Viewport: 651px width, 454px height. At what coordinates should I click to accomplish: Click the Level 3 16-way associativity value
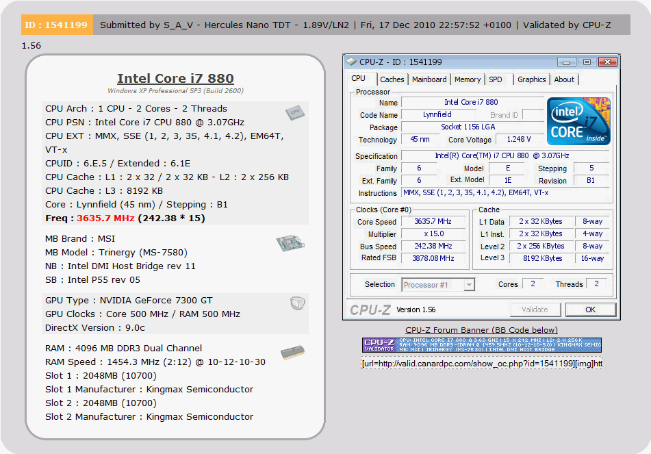point(592,258)
